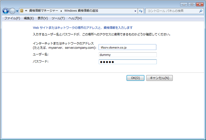Open the 編集(E) menu
Image resolution: width=206 pixels, height=140 pixels.
click(29, 18)
